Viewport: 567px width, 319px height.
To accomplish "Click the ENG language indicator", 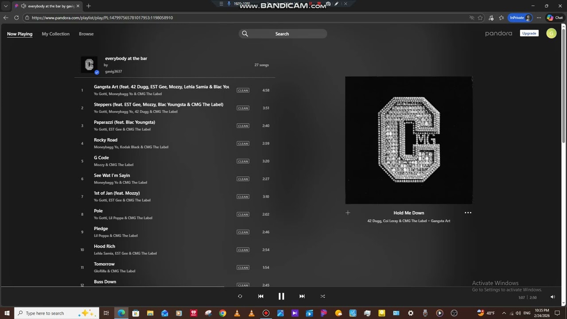I will (527, 313).
